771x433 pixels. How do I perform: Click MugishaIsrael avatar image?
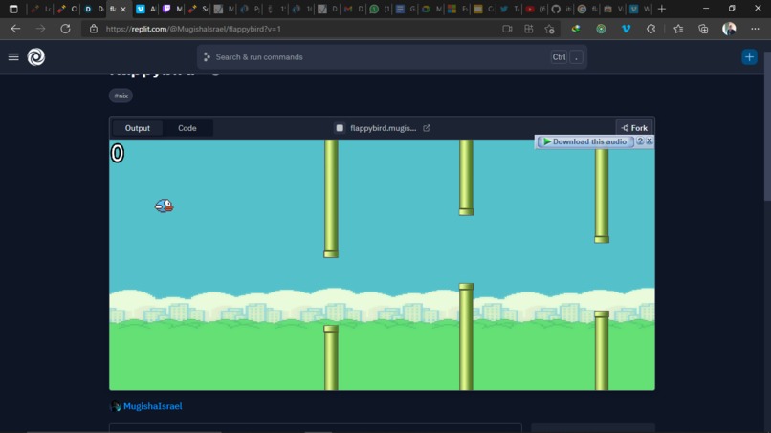tap(116, 406)
